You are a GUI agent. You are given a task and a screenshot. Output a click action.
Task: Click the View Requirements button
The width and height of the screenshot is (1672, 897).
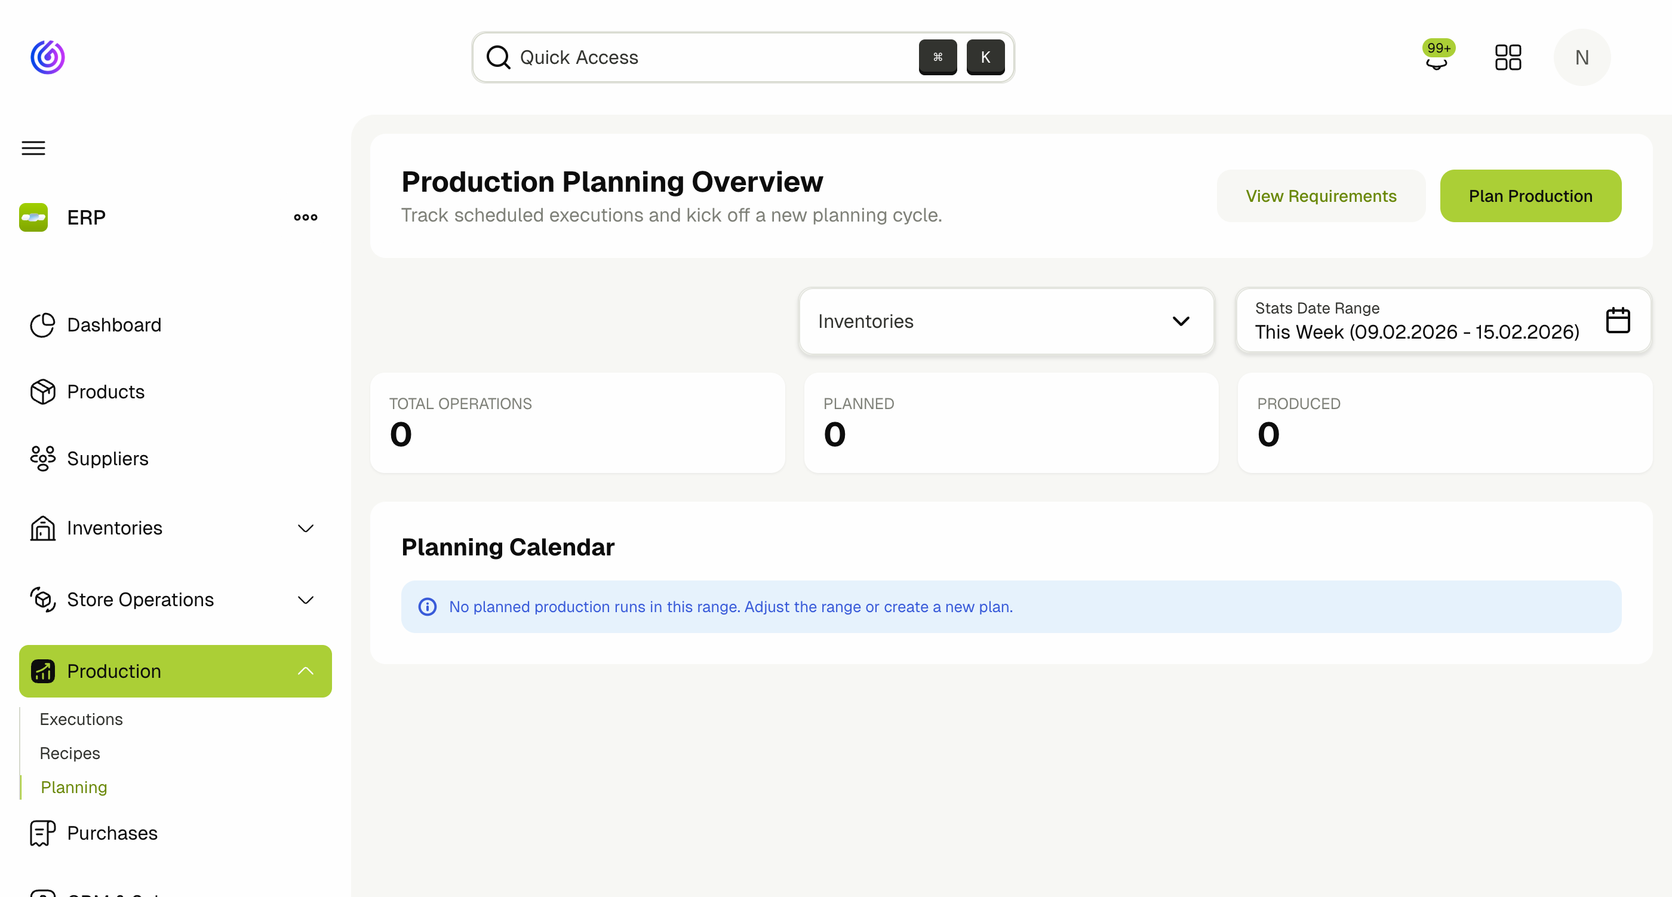coord(1320,195)
